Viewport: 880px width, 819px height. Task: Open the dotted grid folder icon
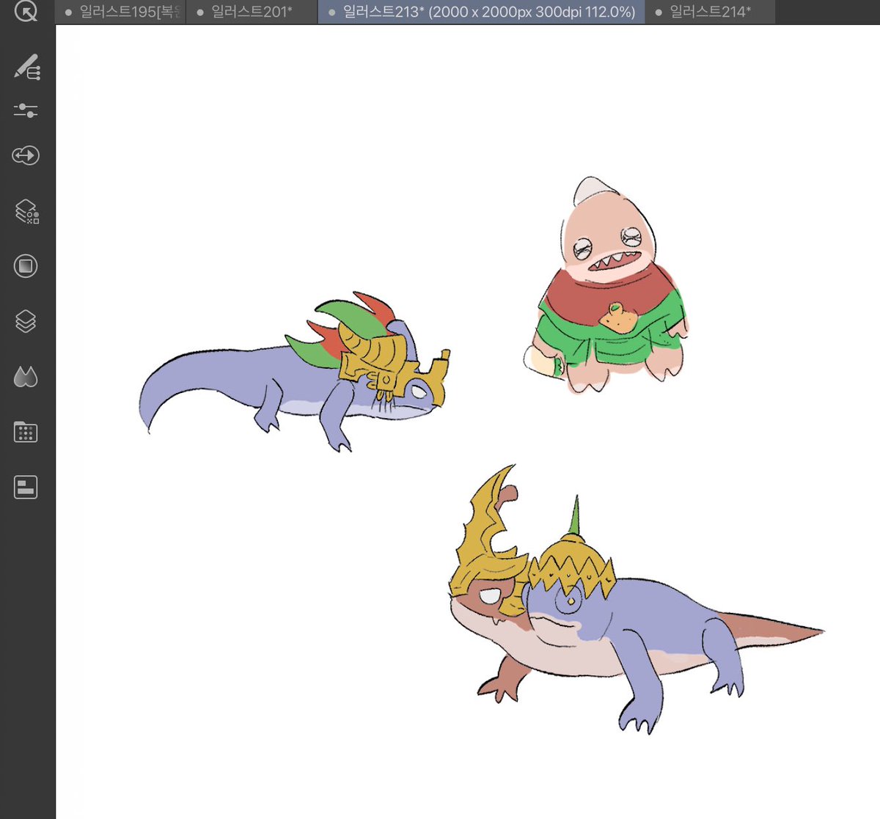26,432
